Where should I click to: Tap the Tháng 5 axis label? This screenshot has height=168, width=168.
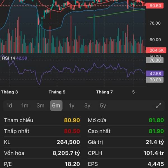57,92
